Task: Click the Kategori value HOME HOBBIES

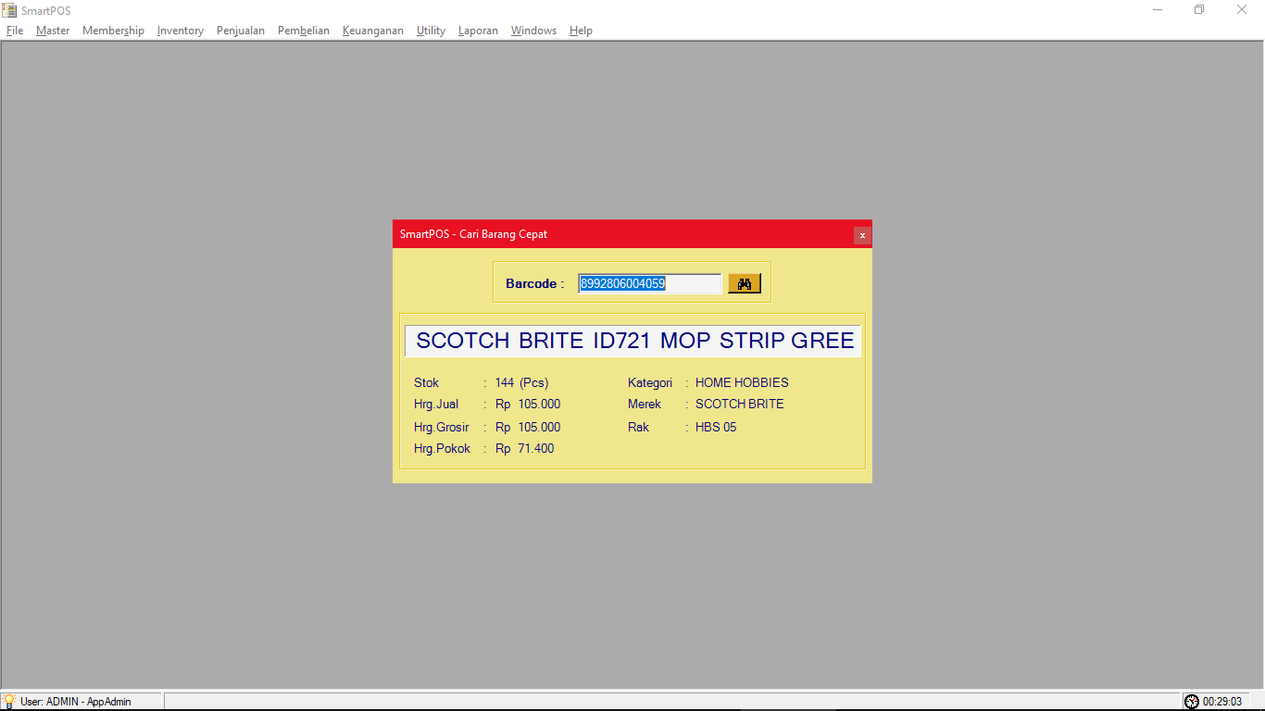Action: pos(742,382)
